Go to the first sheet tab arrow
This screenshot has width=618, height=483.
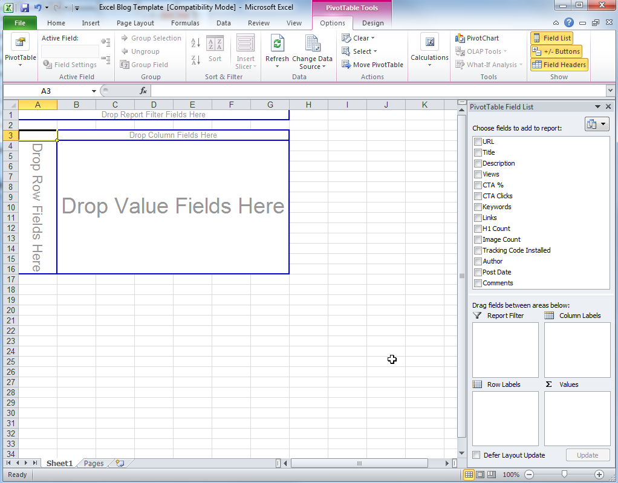click(x=8, y=463)
